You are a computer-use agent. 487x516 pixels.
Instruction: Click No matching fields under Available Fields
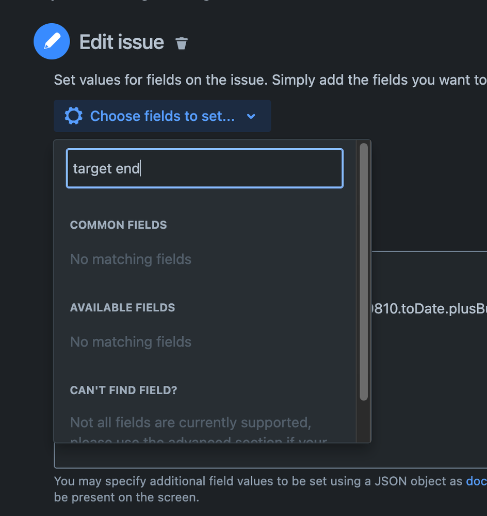click(131, 341)
